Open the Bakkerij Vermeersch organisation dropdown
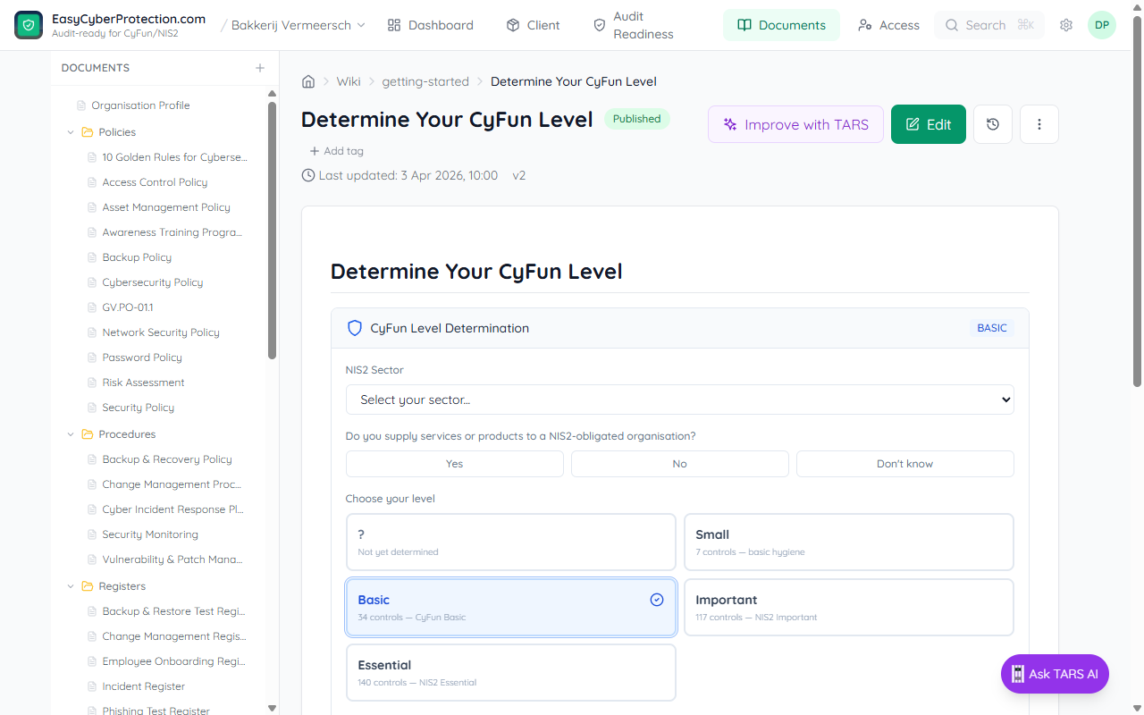The image size is (1144, 715). [x=299, y=25]
